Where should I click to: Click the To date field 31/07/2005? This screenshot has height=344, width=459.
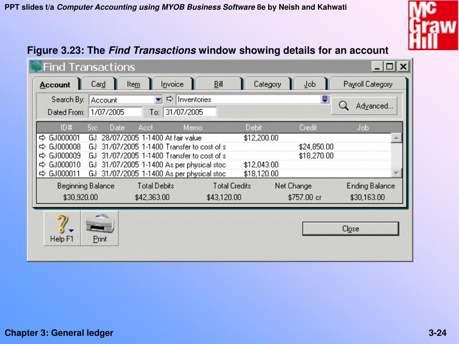[190, 112]
